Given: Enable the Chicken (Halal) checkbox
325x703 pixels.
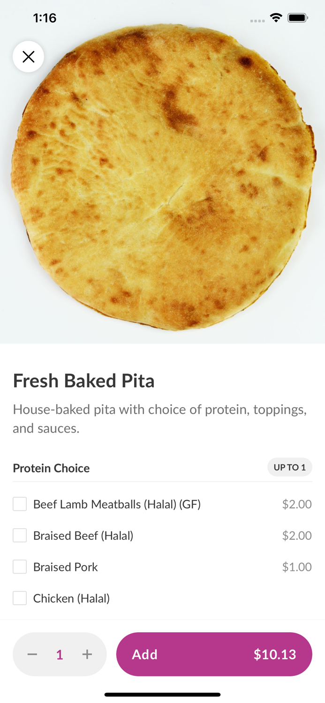Looking at the screenshot, I should [20, 598].
